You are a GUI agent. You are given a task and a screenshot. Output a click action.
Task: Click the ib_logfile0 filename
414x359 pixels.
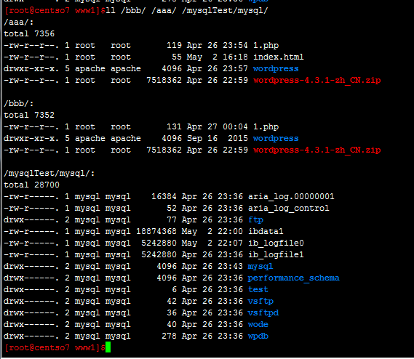click(276, 243)
